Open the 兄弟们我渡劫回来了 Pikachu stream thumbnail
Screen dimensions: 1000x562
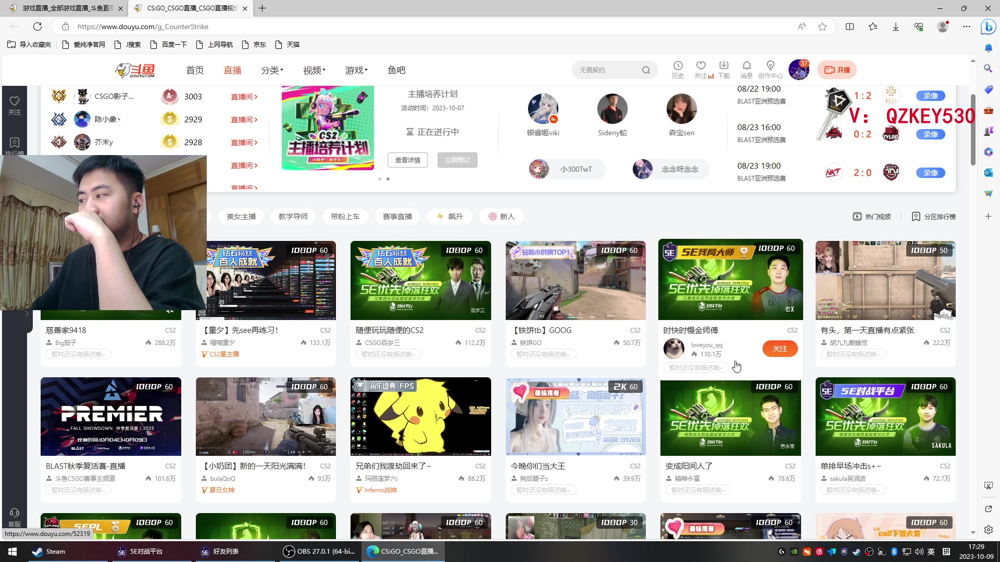(x=421, y=416)
